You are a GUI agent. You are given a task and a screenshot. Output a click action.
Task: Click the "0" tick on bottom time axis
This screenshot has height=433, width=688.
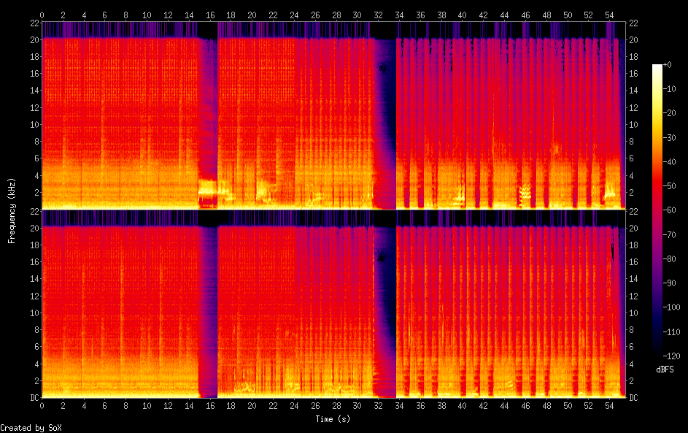tap(42, 405)
